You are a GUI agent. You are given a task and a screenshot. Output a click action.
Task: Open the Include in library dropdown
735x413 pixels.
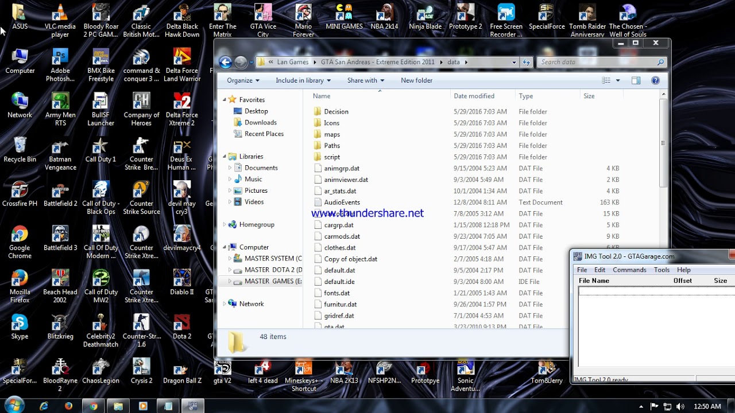[303, 80]
